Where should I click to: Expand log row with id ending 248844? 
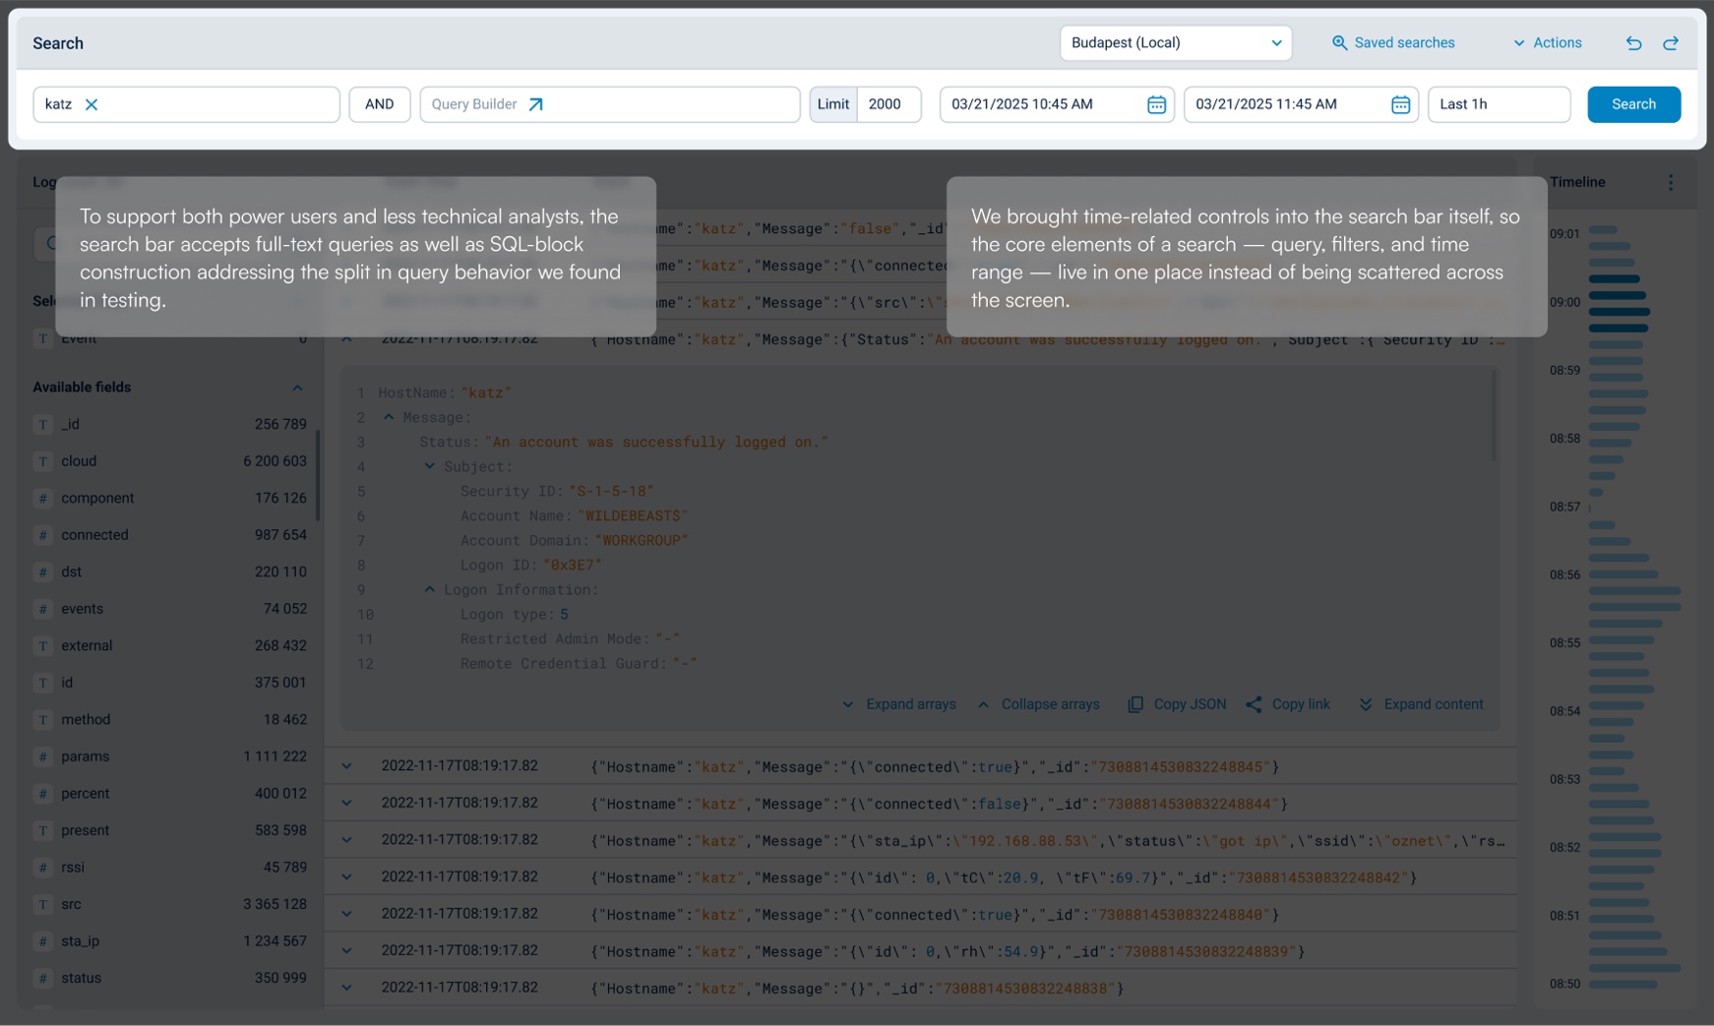point(346,803)
